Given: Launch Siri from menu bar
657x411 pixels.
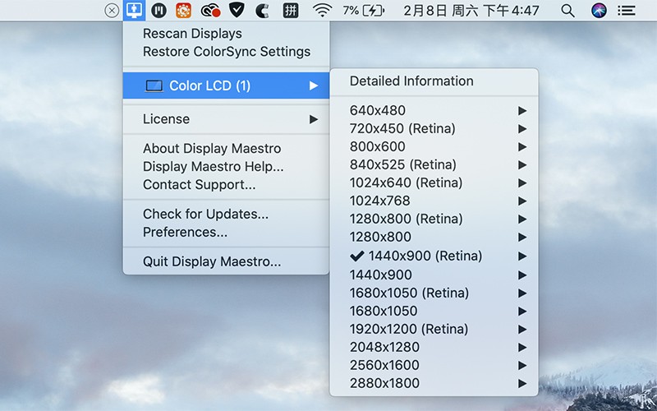Looking at the screenshot, I should coord(600,11).
